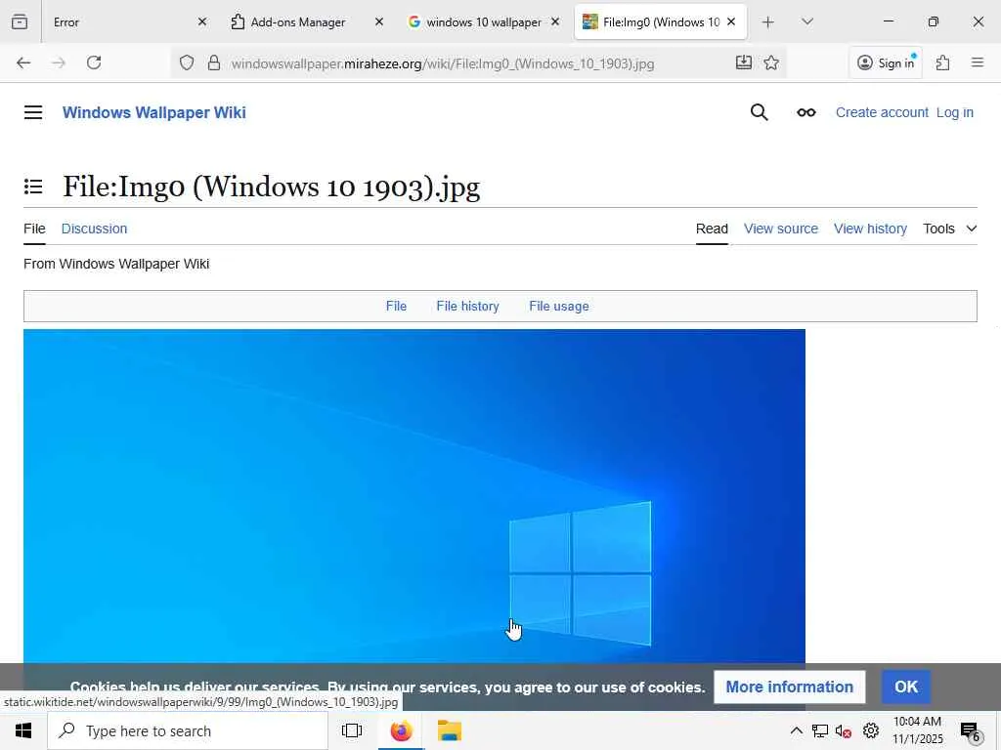Jump to File history section
1001x750 pixels.
click(x=467, y=306)
